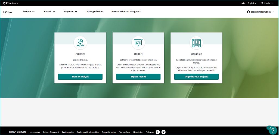This screenshot has width=279, height=135.
Task: Click the InCites home logo text
Action: coord(7,12)
